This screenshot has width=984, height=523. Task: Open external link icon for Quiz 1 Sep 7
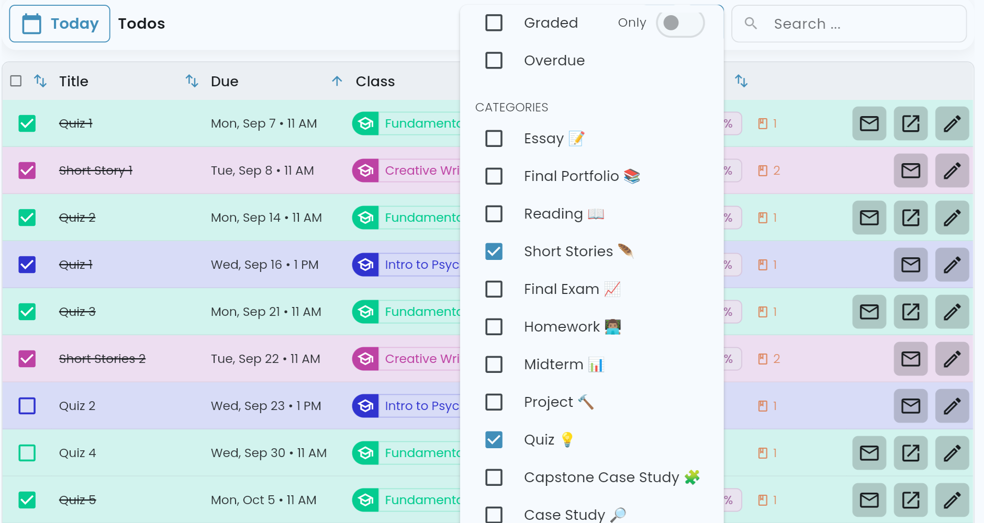pos(910,123)
